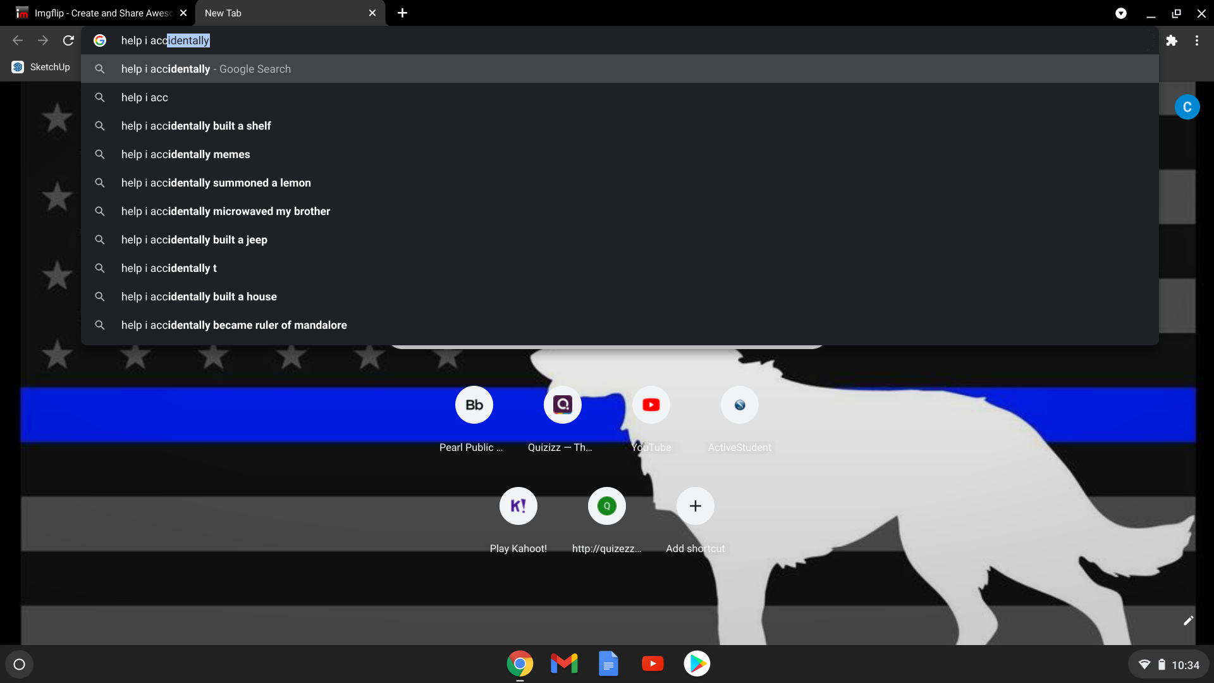Open Gmail from the shelf
Viewport: 1214px width, 683px height.
(564, 664)
